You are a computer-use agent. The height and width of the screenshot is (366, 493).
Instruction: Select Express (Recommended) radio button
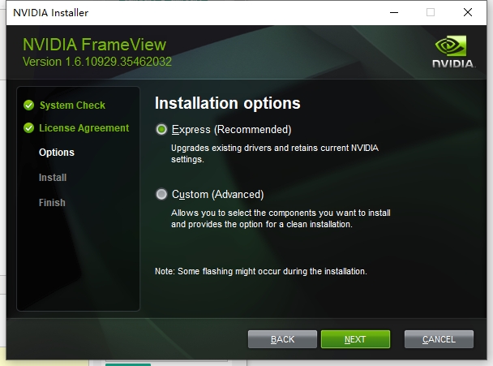tap(161, 129)
